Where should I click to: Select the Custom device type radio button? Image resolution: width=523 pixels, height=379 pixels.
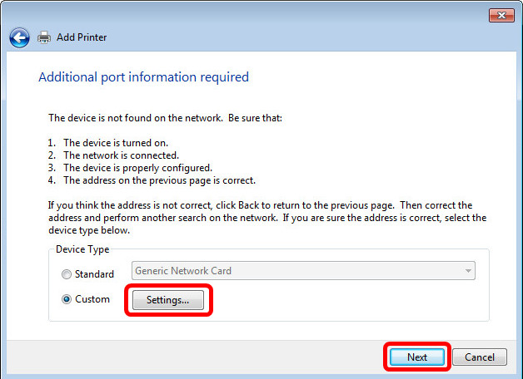point(67,300)
